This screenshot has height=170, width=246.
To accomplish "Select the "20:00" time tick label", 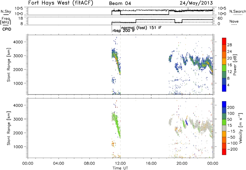I will coord(182,164).
